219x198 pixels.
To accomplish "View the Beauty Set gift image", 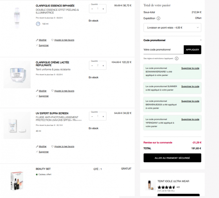I will tap(17, 181).
